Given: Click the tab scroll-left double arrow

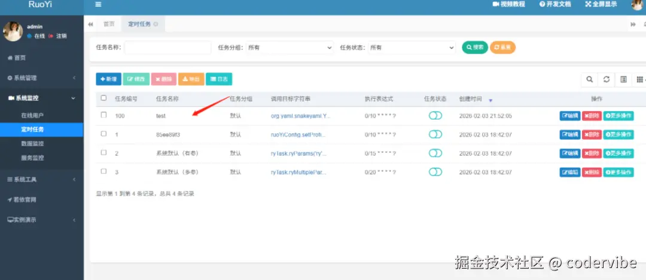Looking at the screenshot, I should [90, 24].
